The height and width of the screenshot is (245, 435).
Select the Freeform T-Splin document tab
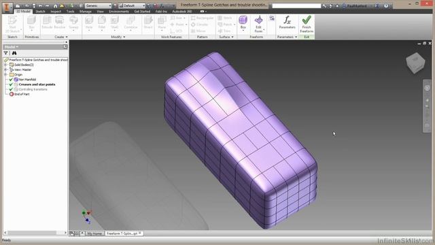point(124,233)
